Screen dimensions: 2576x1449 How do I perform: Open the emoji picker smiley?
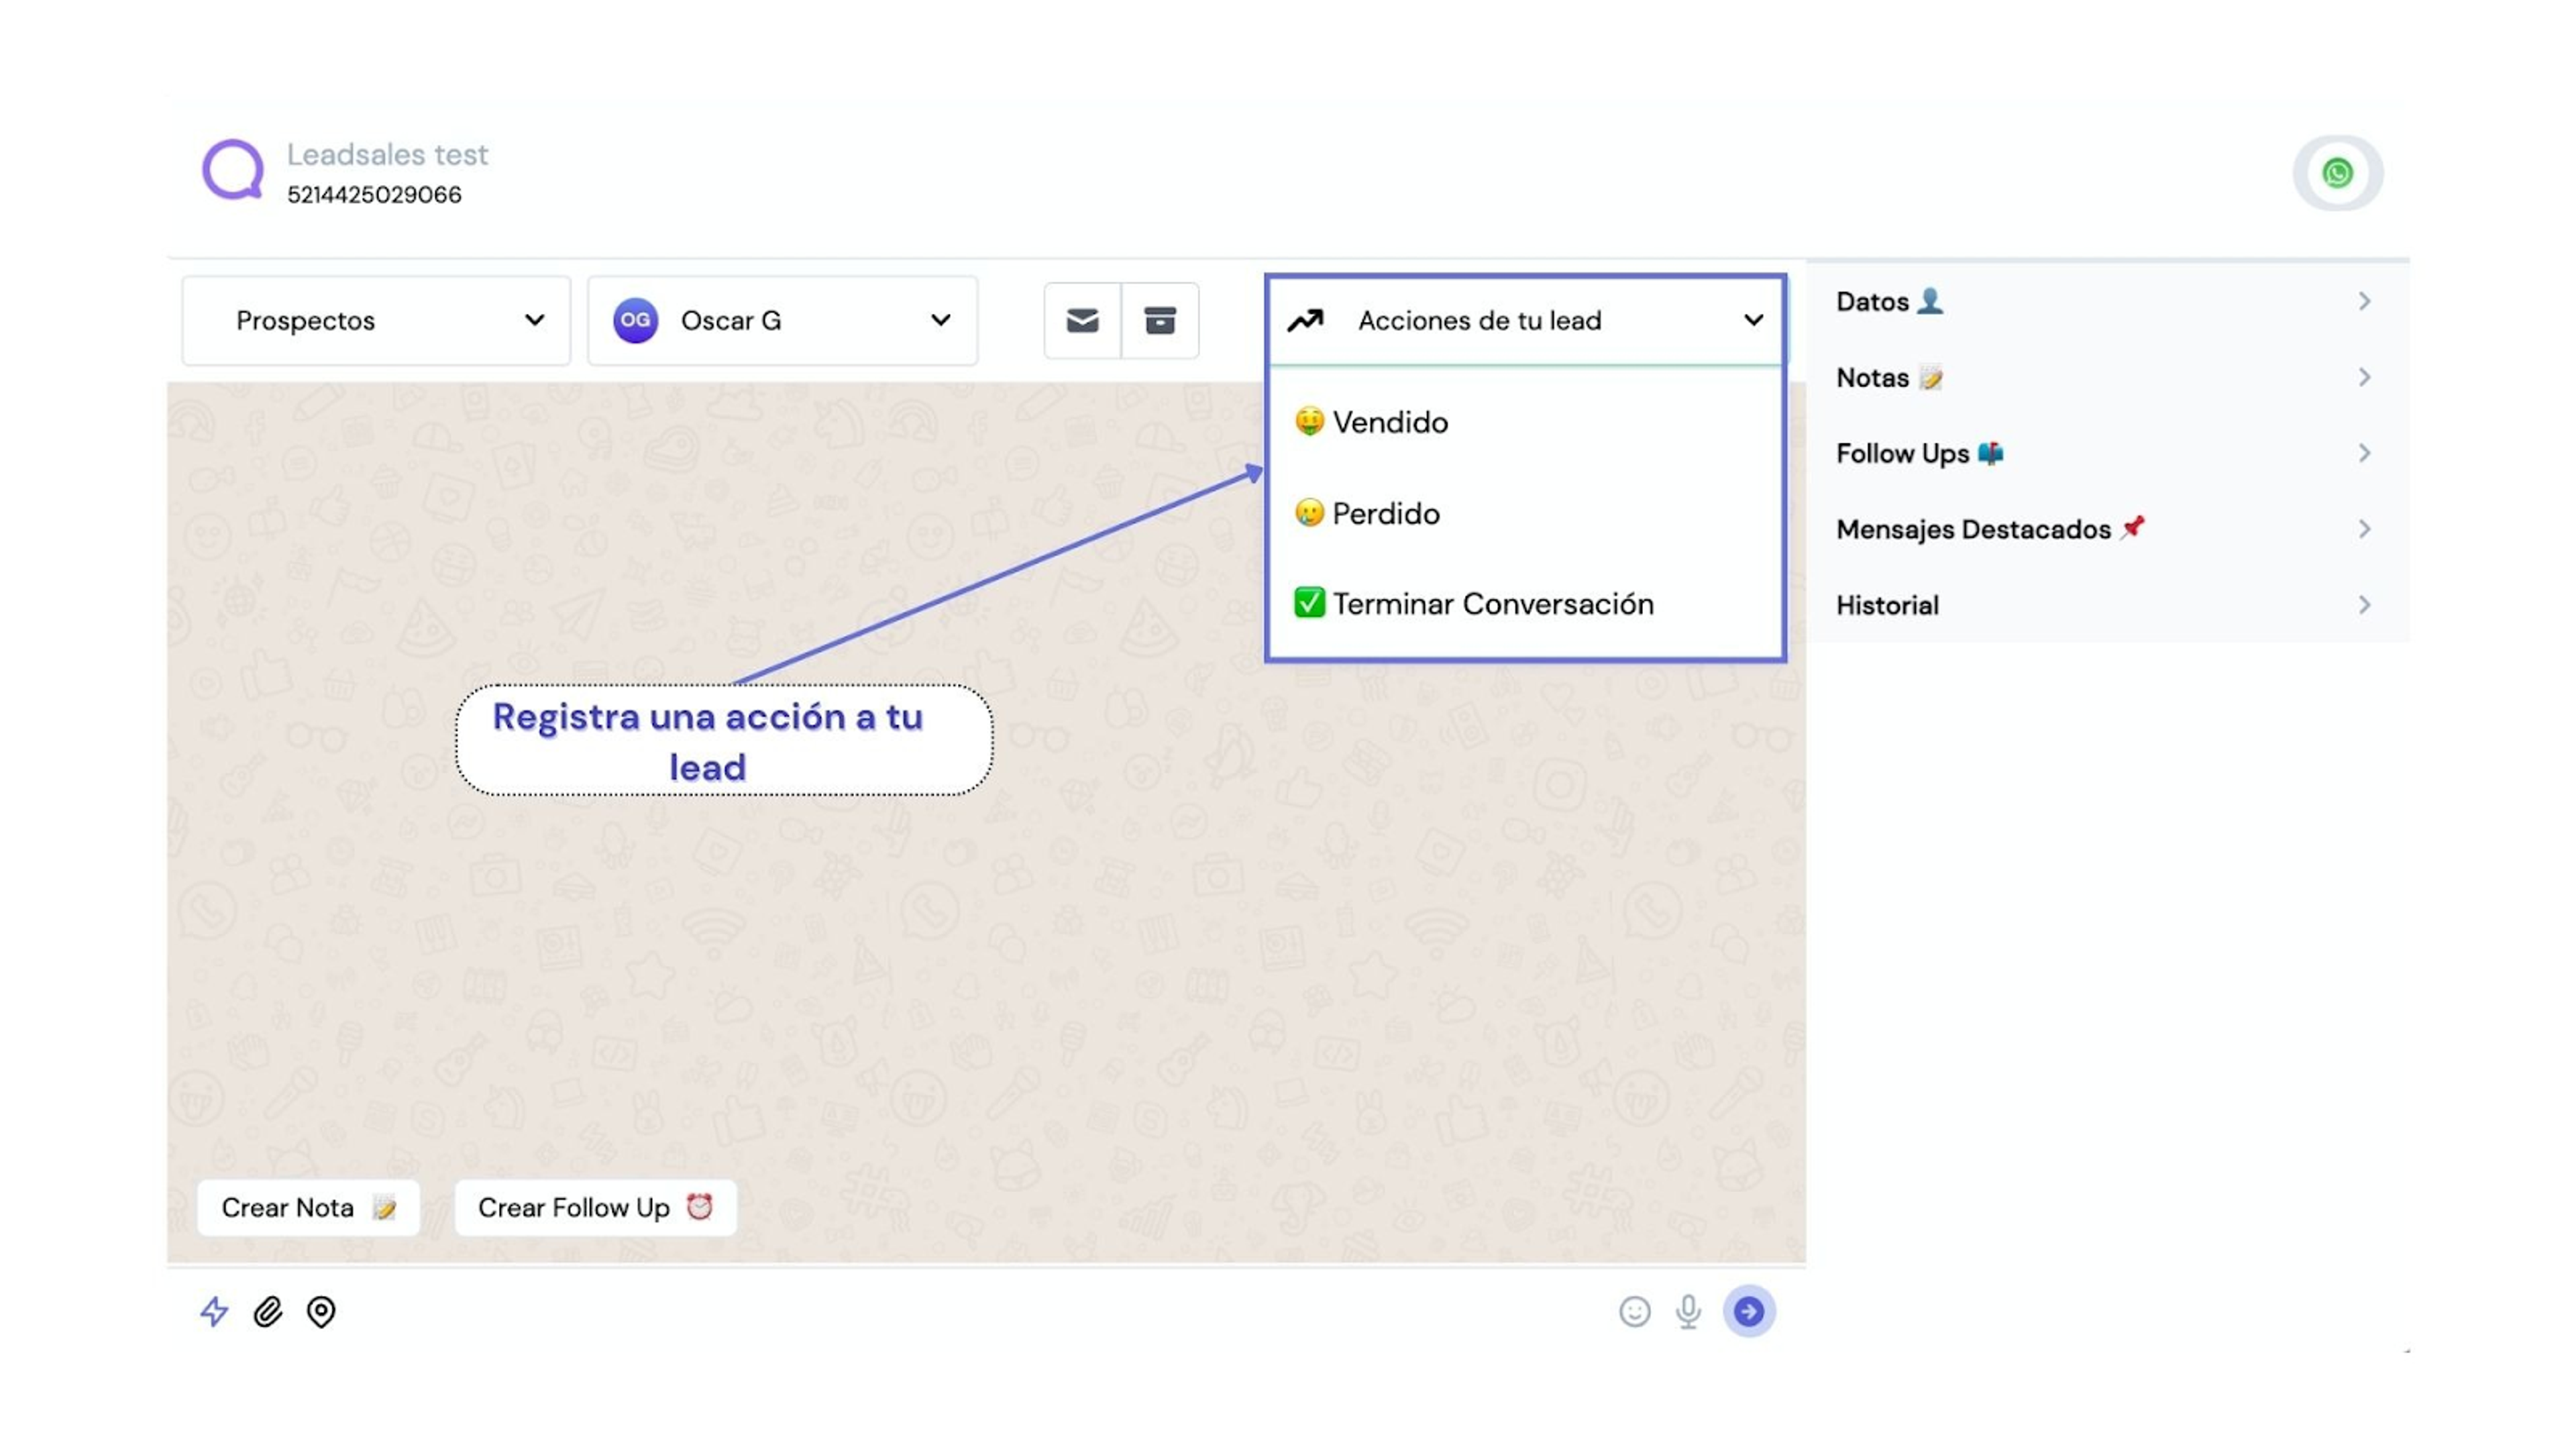(1634, 1311)
